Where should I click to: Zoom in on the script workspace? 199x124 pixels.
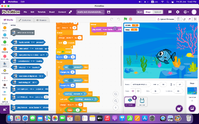[x=116, y=94]
